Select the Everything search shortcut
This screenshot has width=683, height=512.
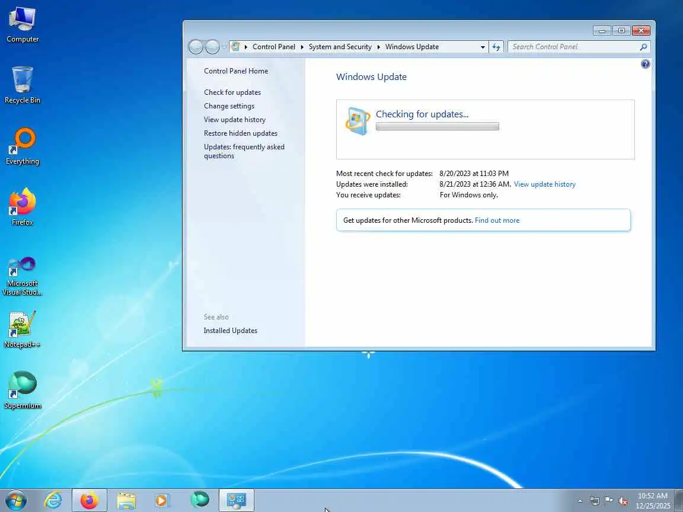click(x=22, y=146)
